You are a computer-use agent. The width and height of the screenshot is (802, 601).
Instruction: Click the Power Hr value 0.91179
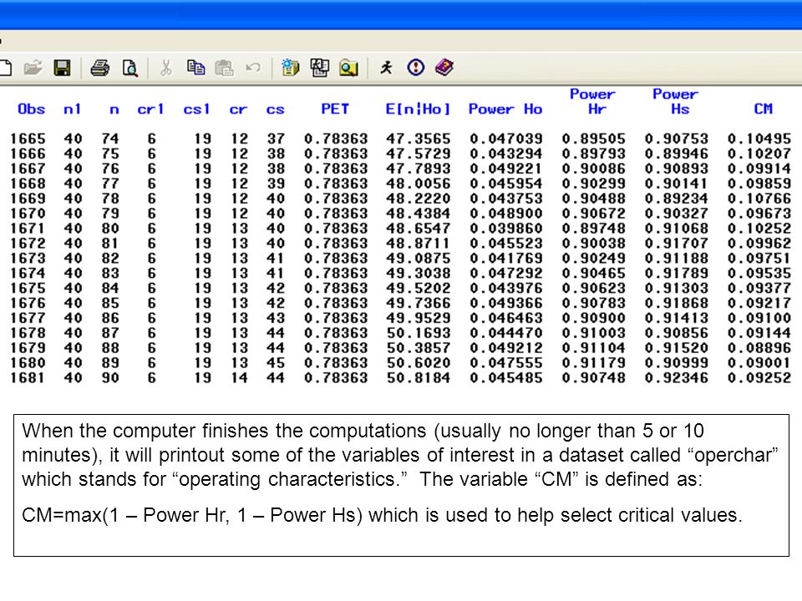coord(594,363)
